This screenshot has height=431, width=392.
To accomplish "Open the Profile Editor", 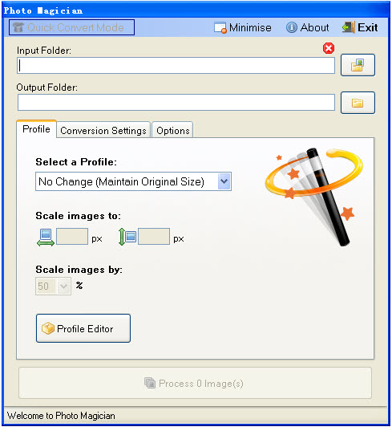I will [x=83, y=328].
